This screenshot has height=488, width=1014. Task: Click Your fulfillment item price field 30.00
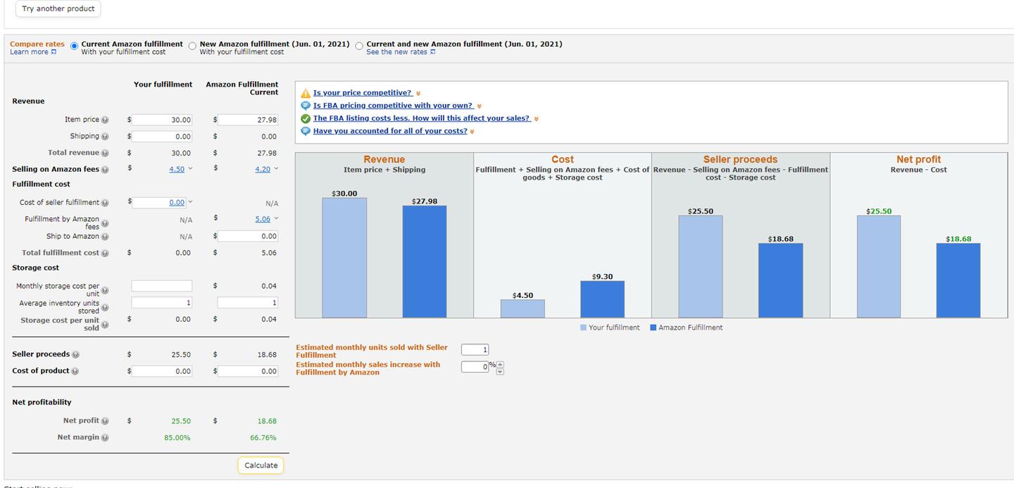(162, 120)
